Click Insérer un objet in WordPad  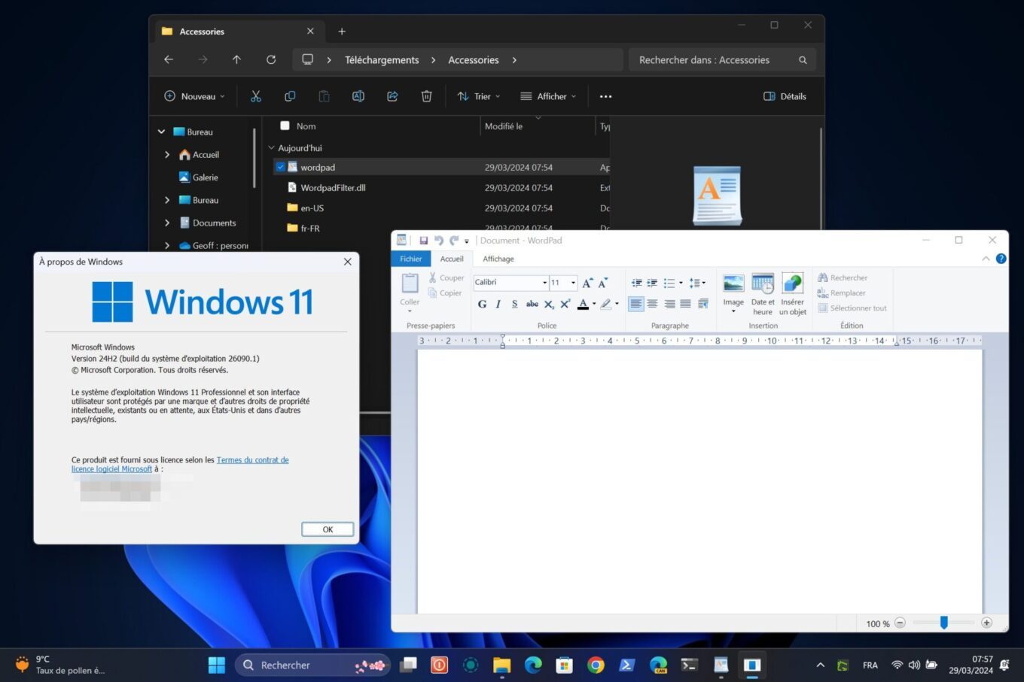tap(792, 294)
